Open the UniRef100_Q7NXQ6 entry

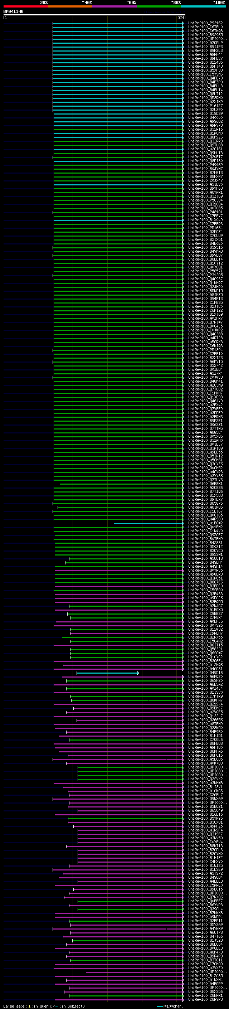[205, 897]
